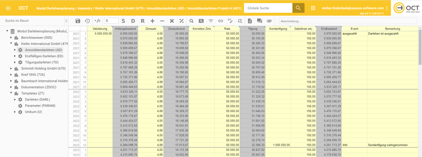Expand the Endfälliges Darlehen (ED) node

15,56
